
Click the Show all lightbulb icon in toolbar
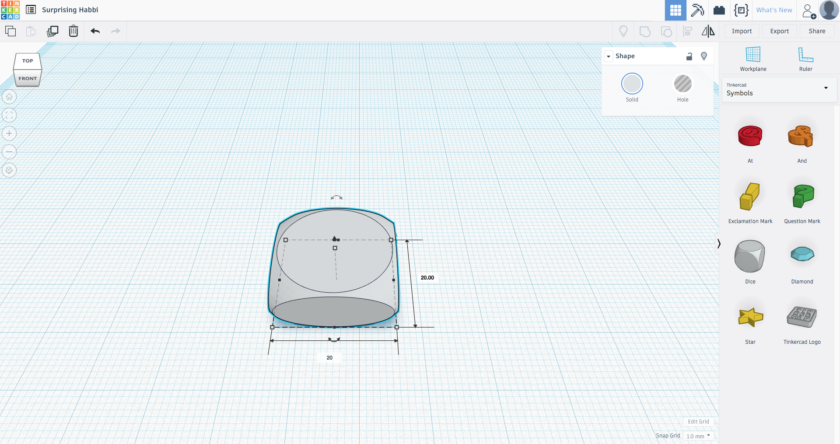tap(623, 31)
